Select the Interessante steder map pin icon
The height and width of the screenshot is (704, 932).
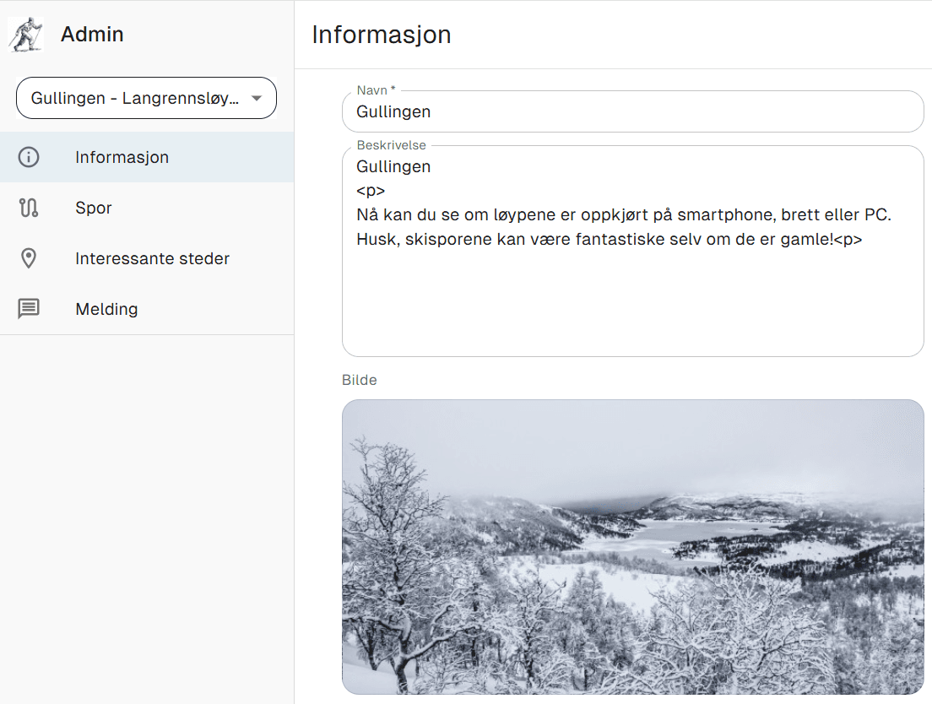click(x=29, y=258)
